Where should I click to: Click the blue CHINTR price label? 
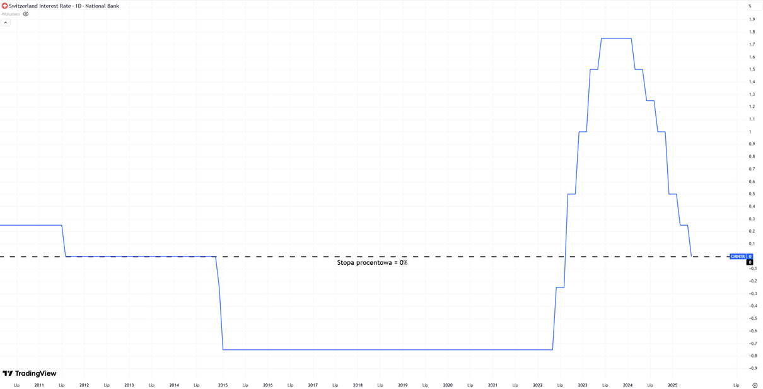click(738, 257)
